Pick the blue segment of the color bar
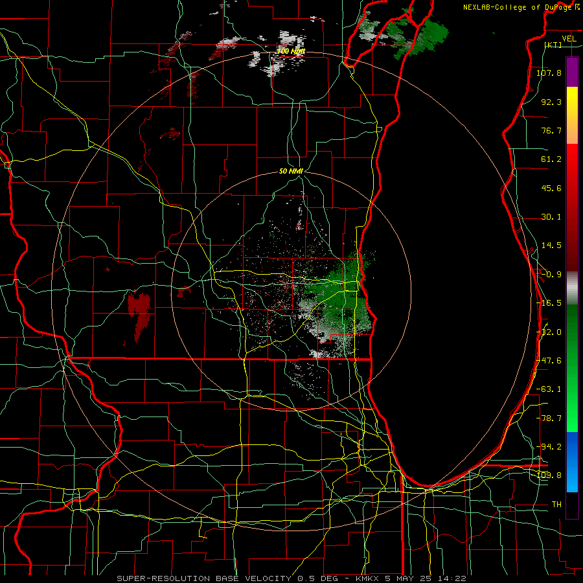 pos(572,462)
